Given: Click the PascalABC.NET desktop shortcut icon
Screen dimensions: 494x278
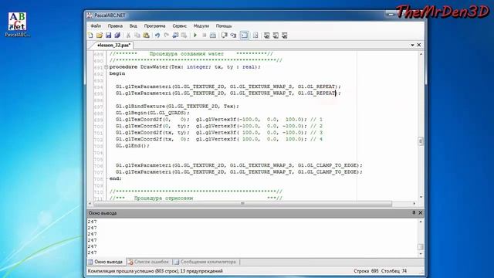Looking at the screenshot, I should point(17,24).
